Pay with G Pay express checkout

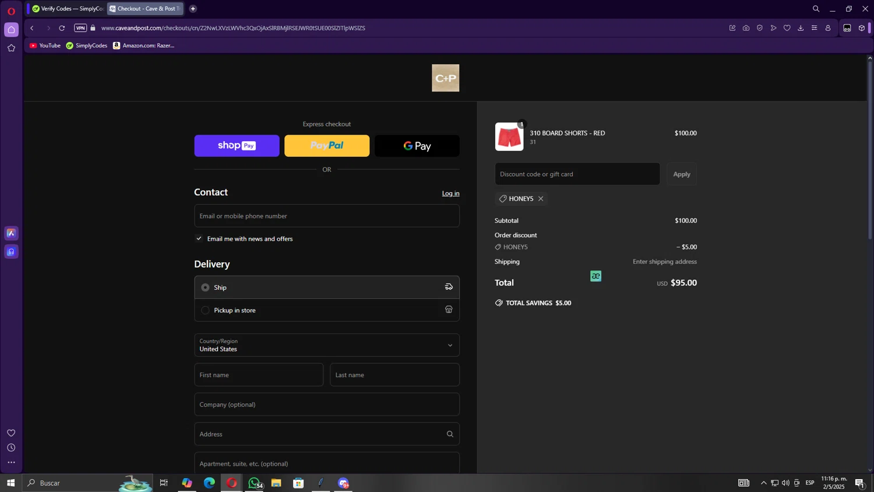[417, 146]
